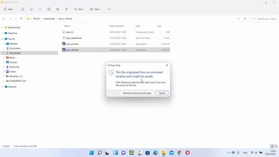The width and height of the screenshot is (279, 157).
Task: Click 'cpu-z_1.99-en' breadcrumb segment
Action: click(65, 19)
